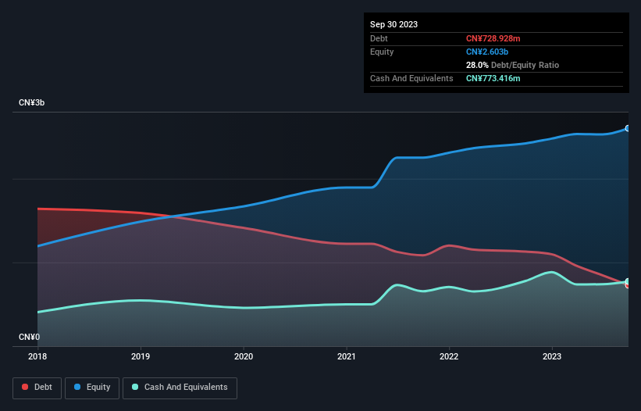Toggle the Debt series legend button

pos(37,388)
